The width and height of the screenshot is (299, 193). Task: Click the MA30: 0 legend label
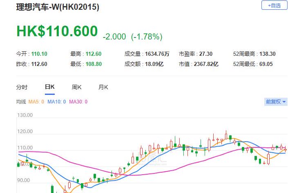(x=78, y=102)
